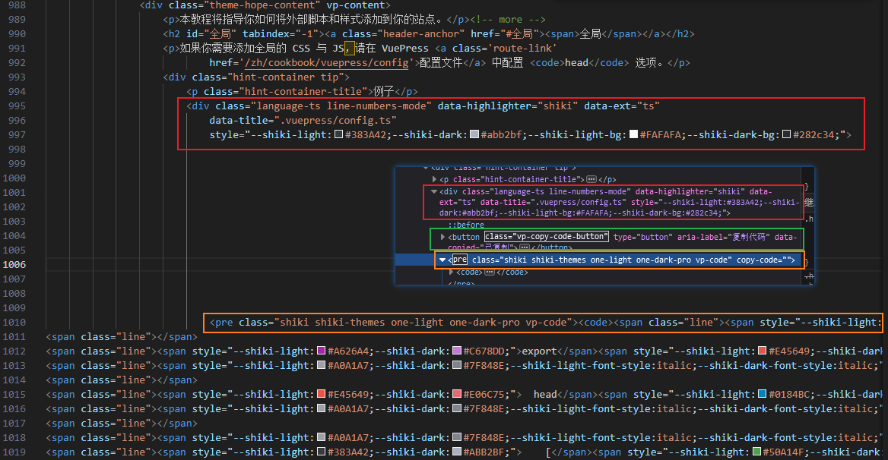Click the #383A42 color swatch on line 997

point(338,134)
